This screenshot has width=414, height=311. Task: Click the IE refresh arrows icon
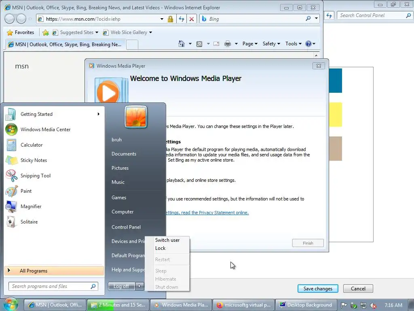pyautogui.click(x=182, y=19)
